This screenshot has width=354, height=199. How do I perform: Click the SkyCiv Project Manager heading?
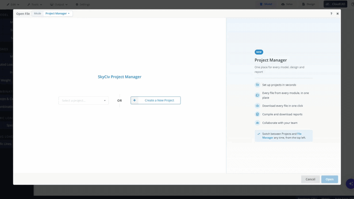click(119, 77)
